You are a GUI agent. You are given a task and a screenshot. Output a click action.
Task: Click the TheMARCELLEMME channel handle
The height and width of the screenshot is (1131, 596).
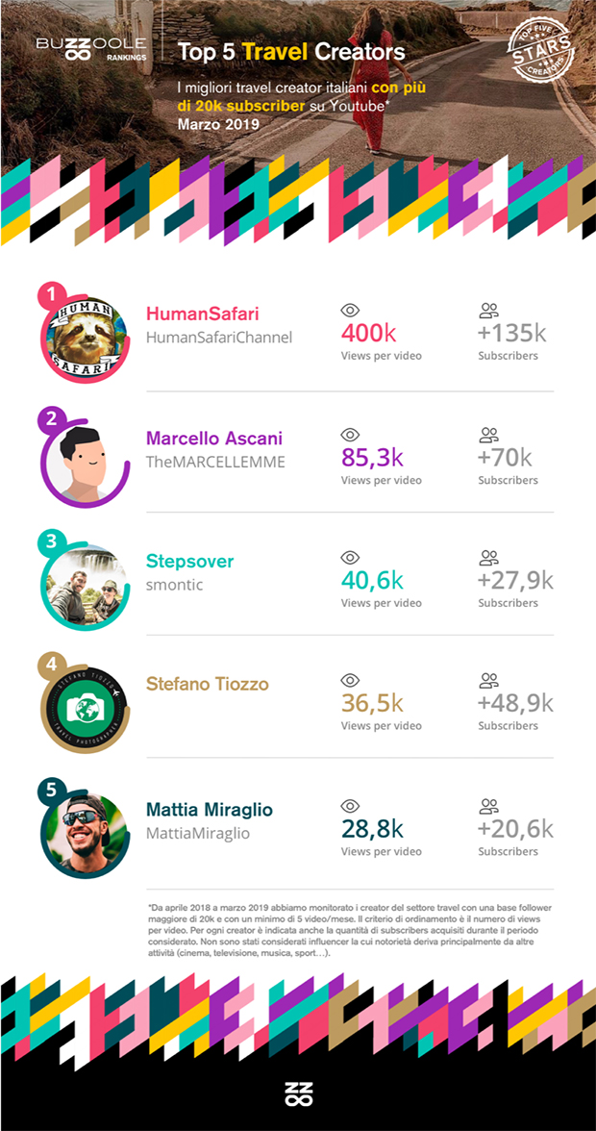point(215,462)
